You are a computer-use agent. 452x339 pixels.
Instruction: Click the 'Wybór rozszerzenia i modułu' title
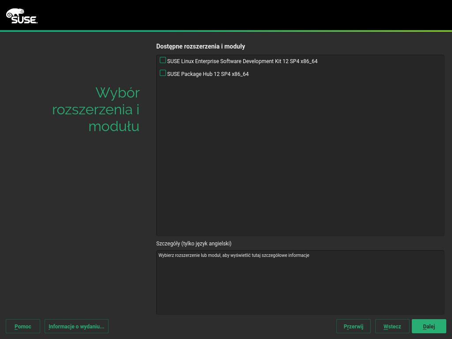pos(96,109)
